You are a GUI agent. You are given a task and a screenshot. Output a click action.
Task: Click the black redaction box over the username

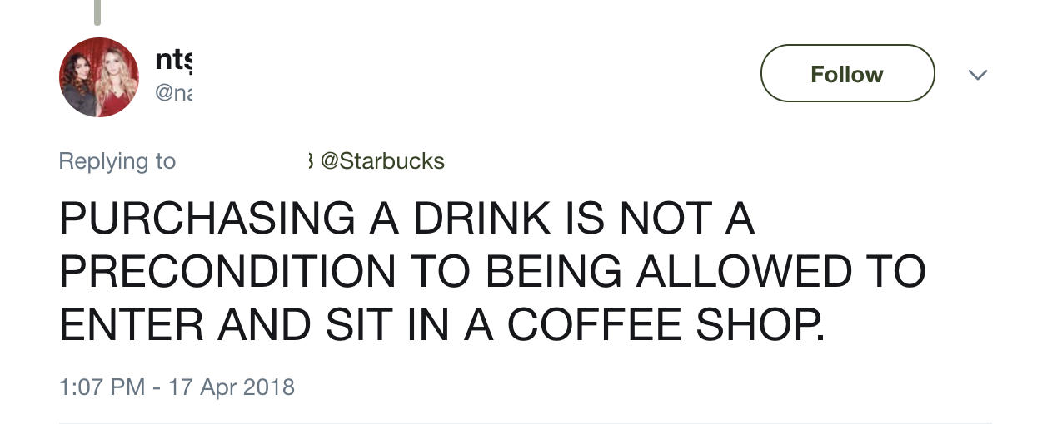(x=252, y=74)
